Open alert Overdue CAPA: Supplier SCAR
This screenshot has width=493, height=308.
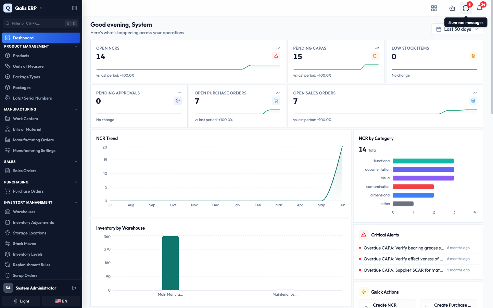[418, 270]
